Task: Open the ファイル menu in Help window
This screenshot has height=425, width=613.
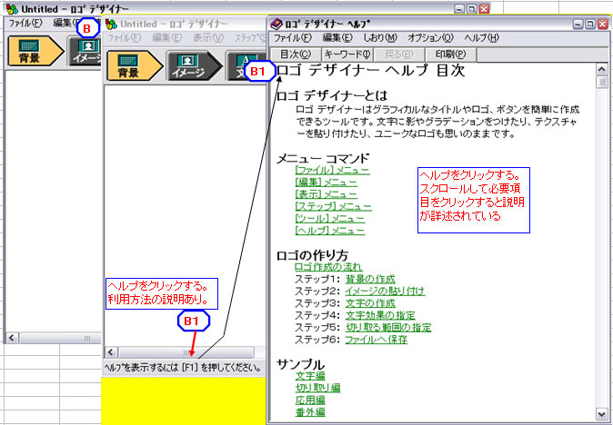Action: 292,38
